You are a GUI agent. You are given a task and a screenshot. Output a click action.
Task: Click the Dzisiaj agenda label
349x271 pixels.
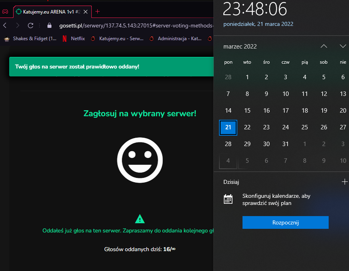tap(231, 182)
